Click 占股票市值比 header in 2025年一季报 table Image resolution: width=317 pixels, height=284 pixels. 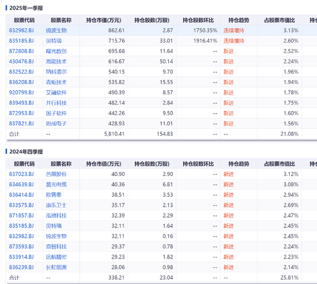280,20
